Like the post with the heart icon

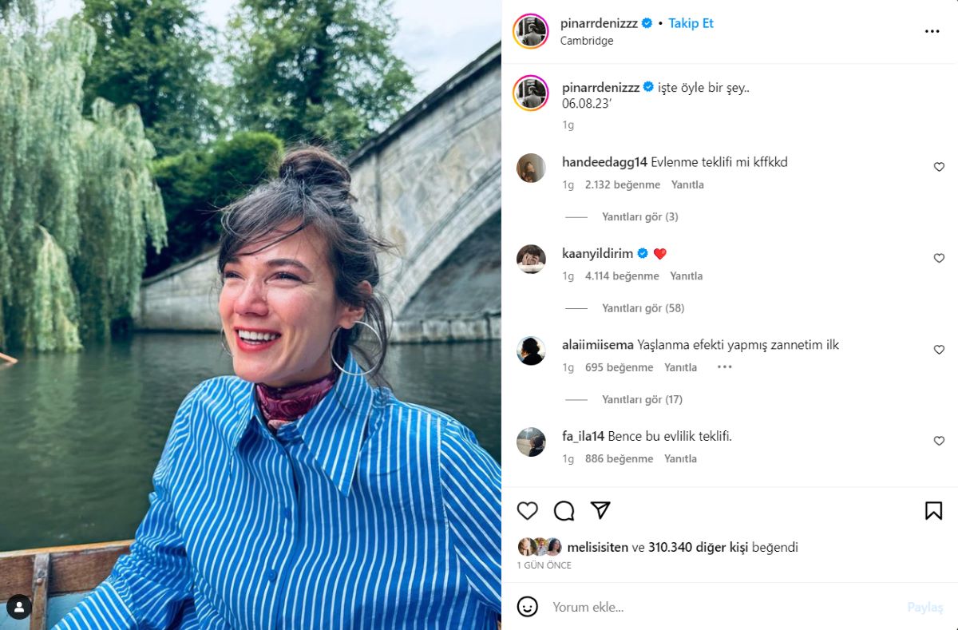click(x=528, y=511)
